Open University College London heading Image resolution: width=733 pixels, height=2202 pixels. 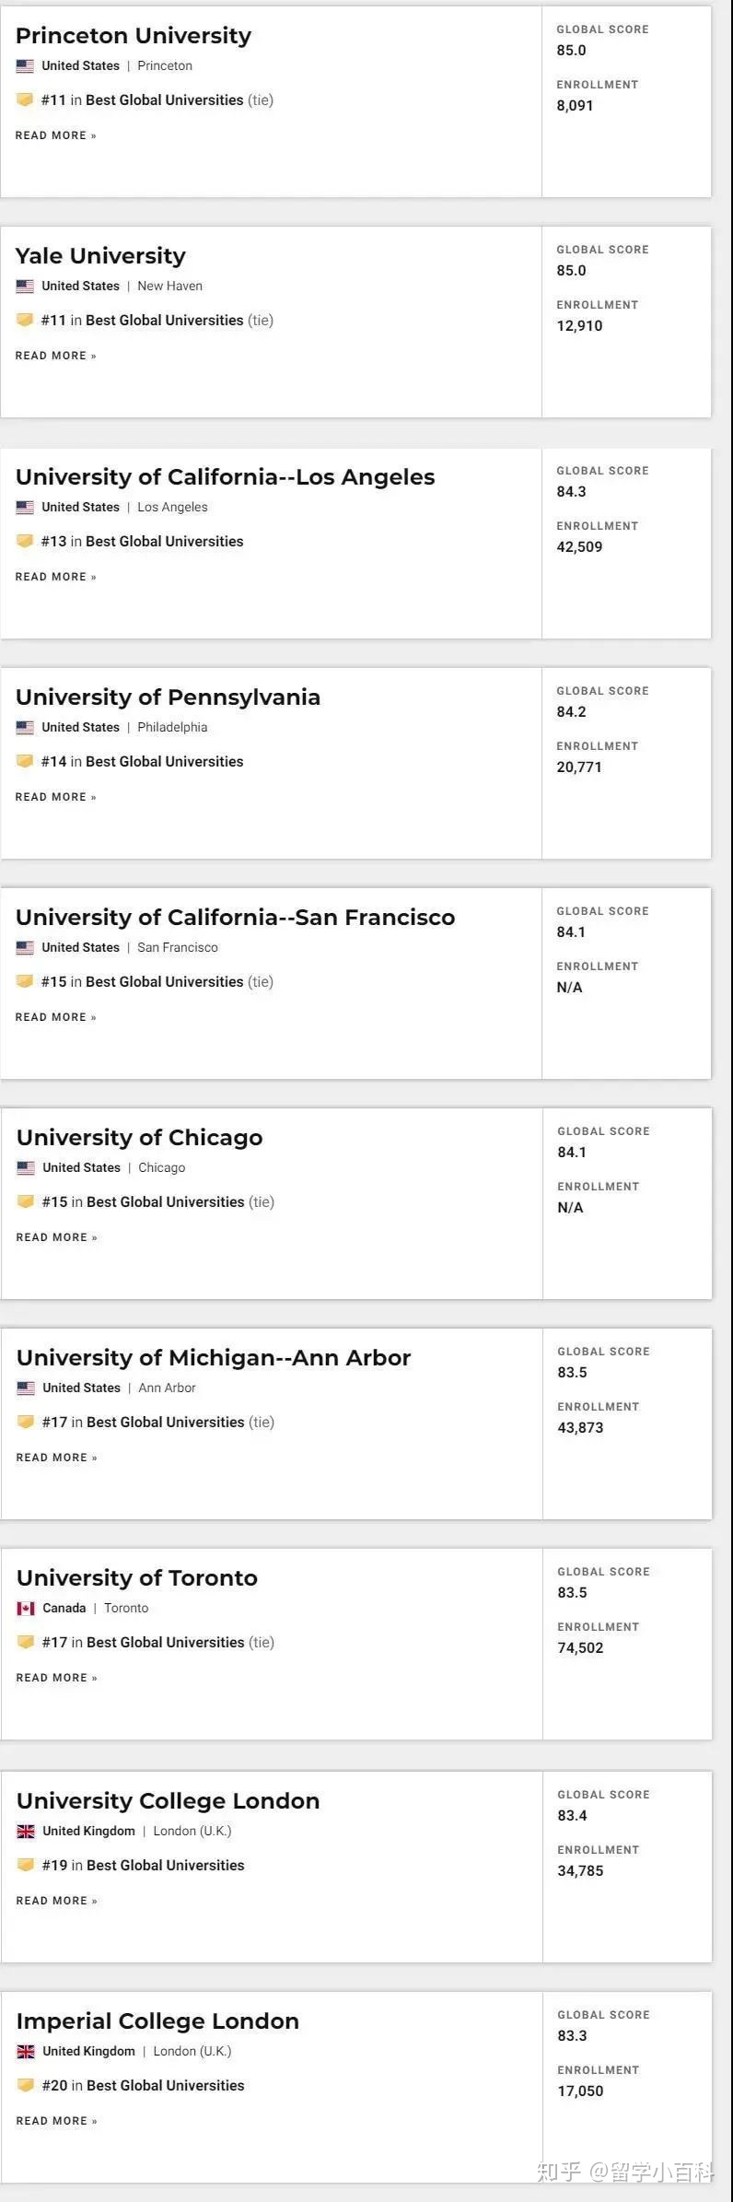(168, 1801)
